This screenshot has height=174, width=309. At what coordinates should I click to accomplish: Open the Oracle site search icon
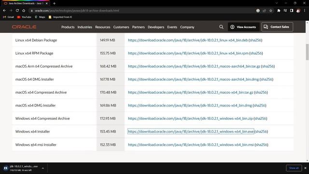pos(221,27)
